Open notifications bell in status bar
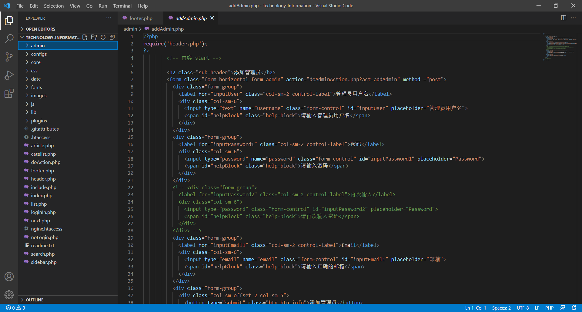 574,308
